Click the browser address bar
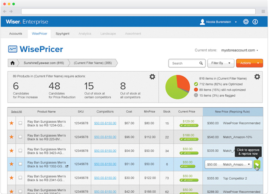 coord(138,11)
